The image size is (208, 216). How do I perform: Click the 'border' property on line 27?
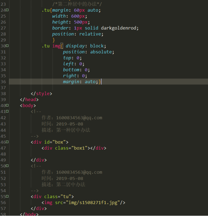[x=60, y=28]
